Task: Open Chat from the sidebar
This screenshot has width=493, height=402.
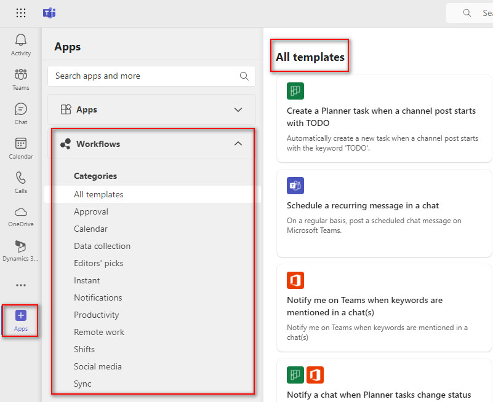Action: click(21, 114)
